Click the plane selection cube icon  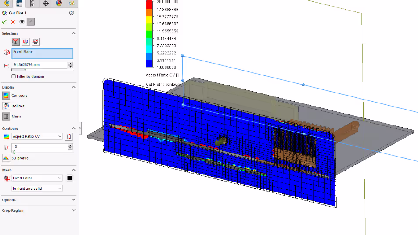tap(7, 52)
